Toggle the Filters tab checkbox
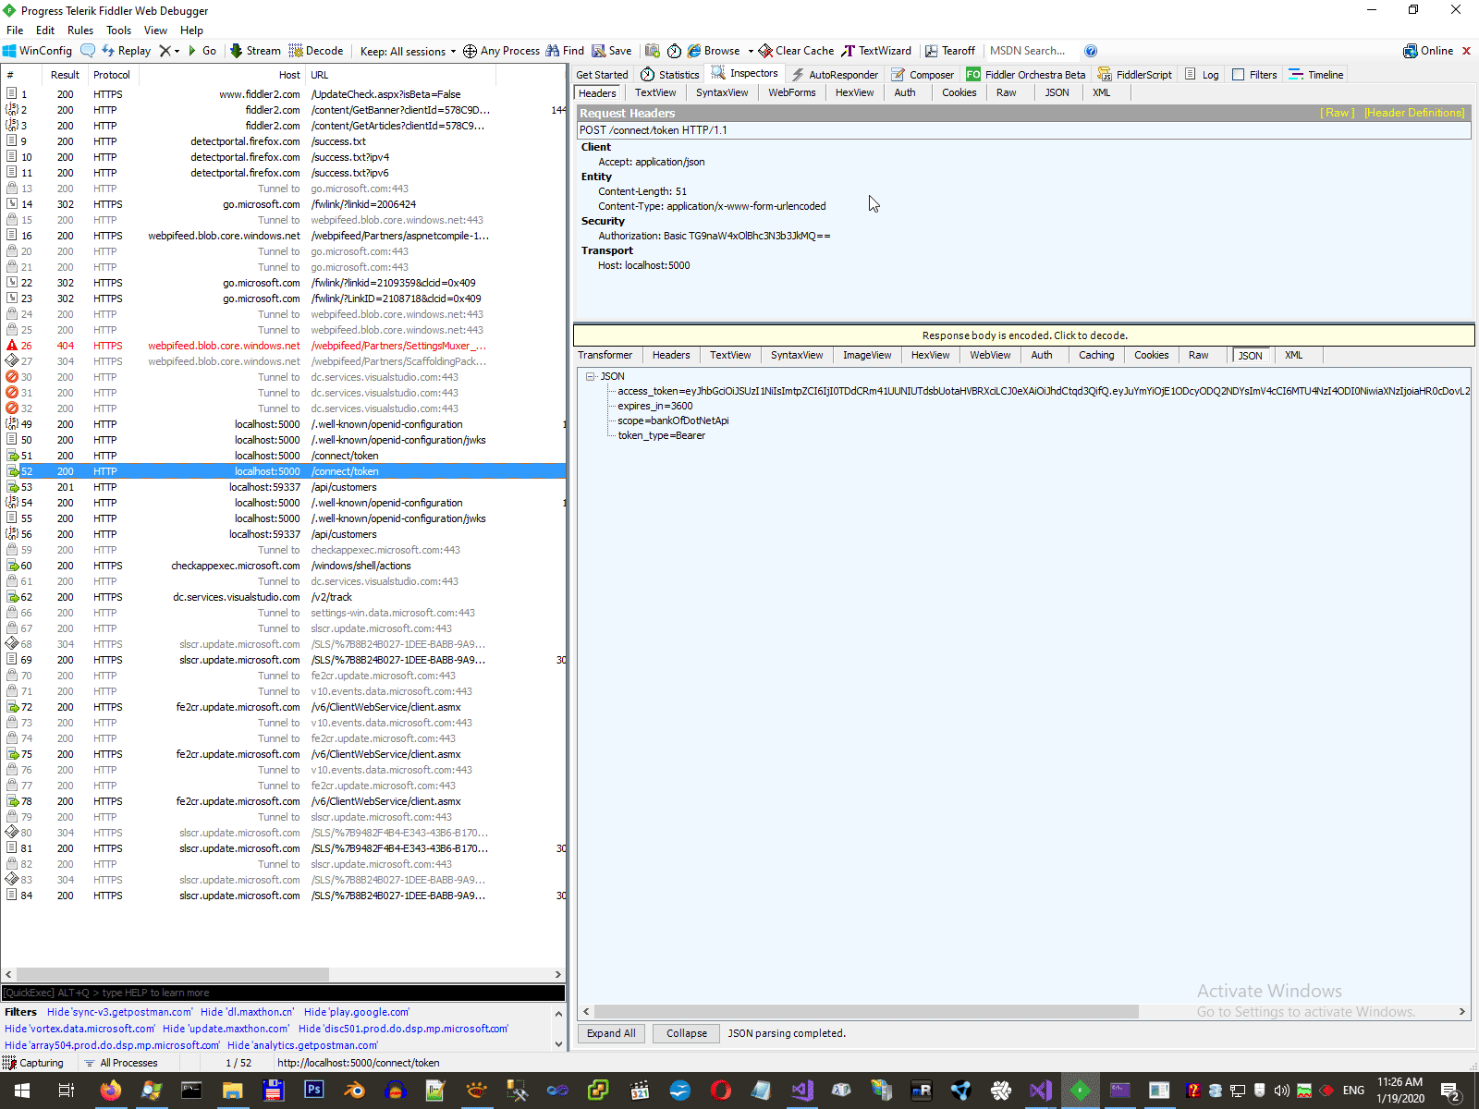The width and height of the screenshot is (1479, 1109). pyautogui.click(x=1239, y=75)
